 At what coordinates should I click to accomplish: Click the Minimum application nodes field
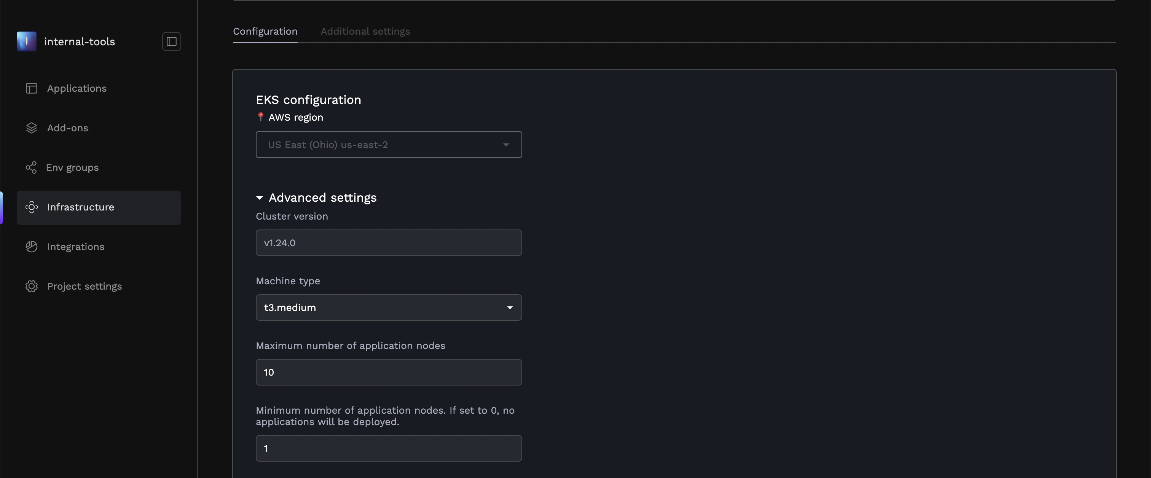(x=388, y=448)
